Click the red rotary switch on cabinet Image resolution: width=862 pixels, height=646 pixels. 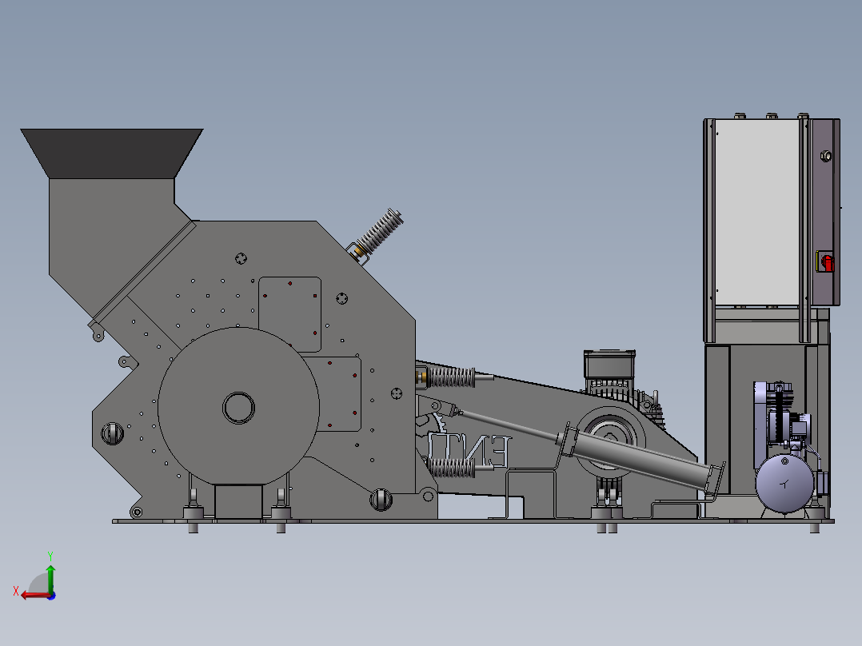click(x=826, y=262)
